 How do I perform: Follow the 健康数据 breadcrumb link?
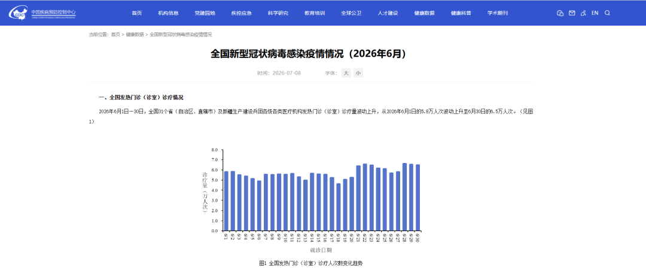135,35
